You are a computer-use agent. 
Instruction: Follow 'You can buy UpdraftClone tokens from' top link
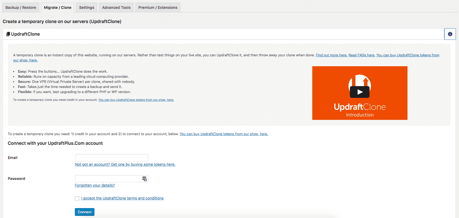click(x=408, y=55)
